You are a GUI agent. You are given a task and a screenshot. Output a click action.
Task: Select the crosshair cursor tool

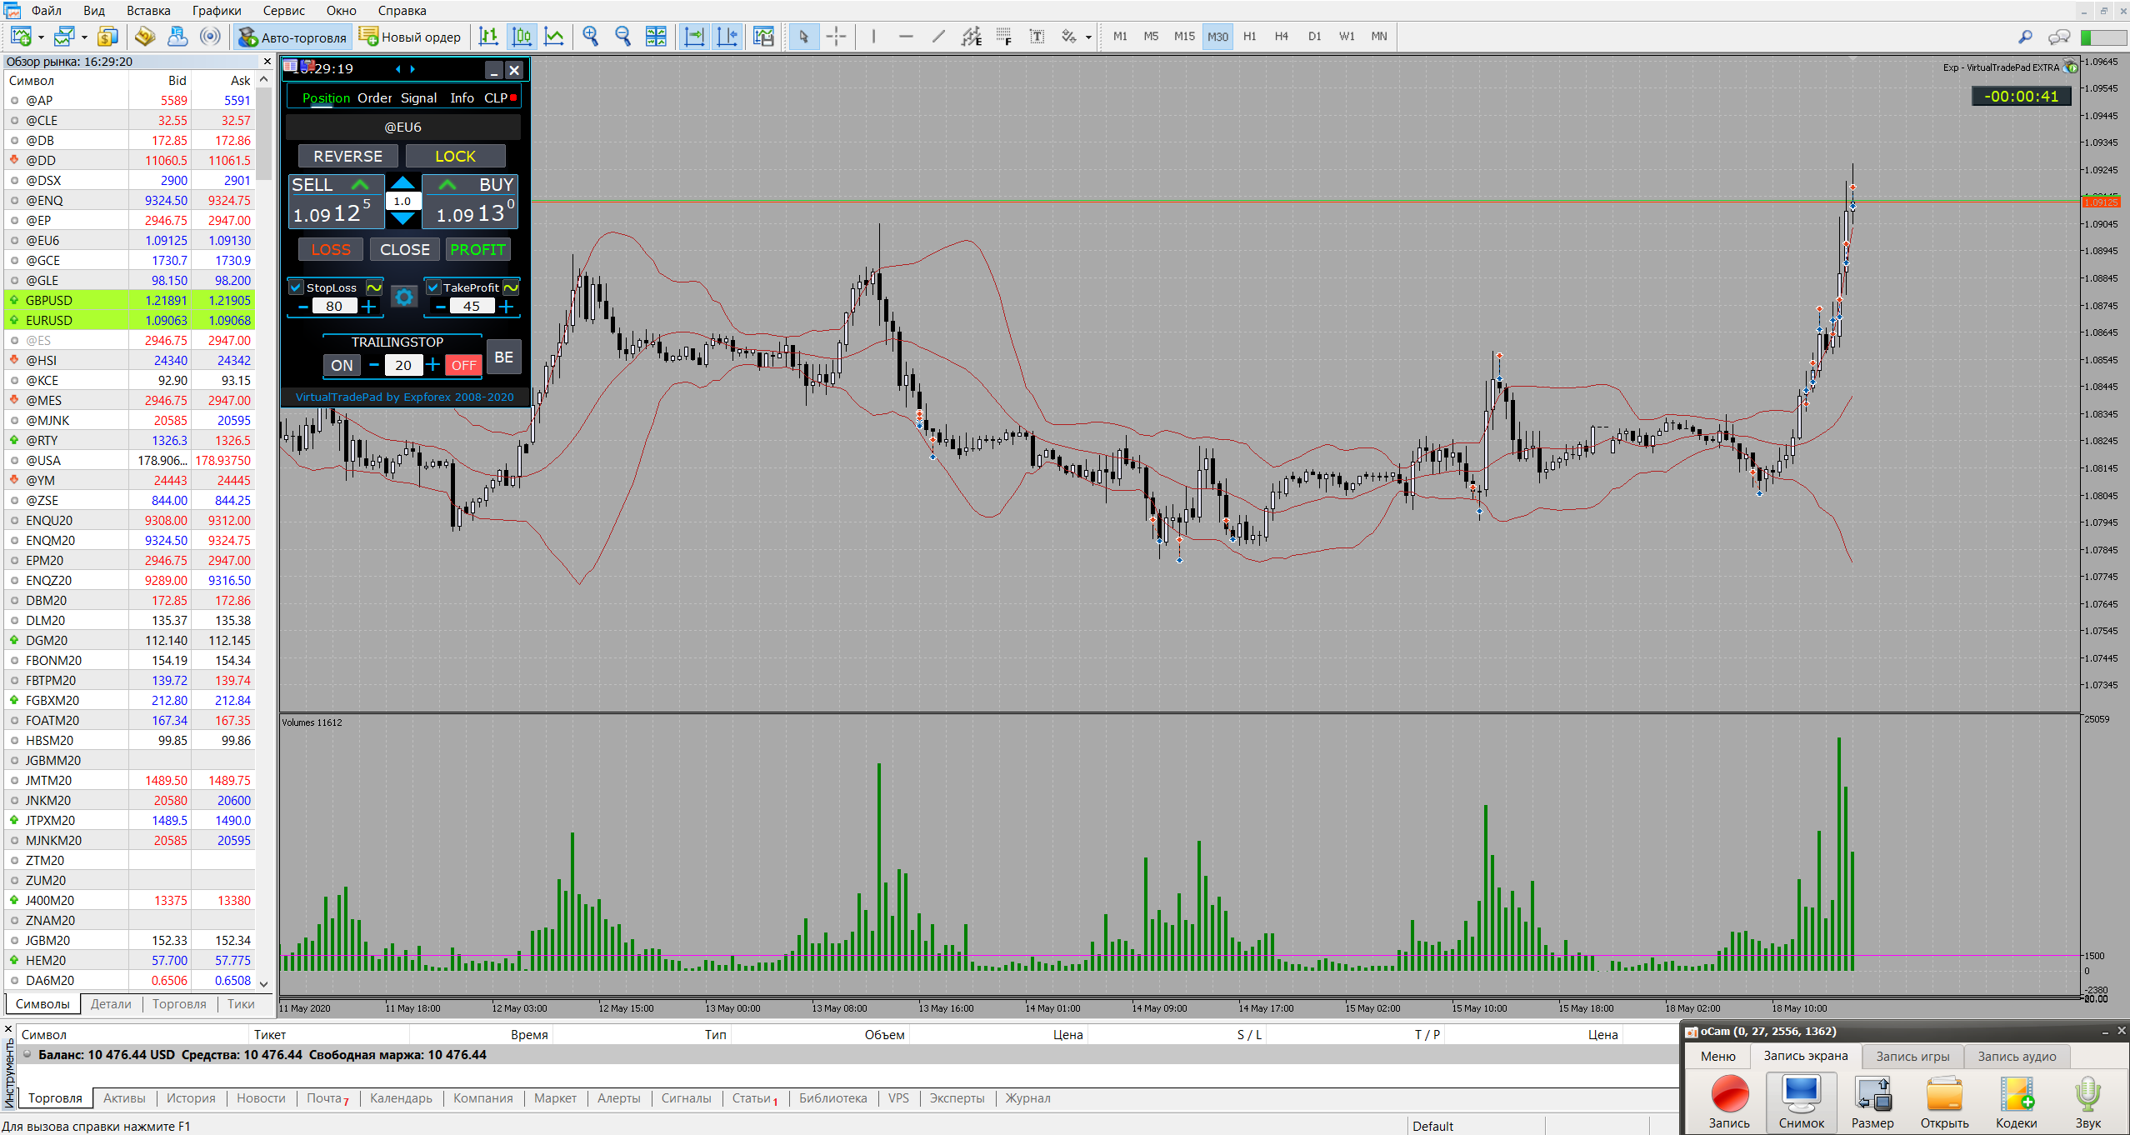[836, 37]
